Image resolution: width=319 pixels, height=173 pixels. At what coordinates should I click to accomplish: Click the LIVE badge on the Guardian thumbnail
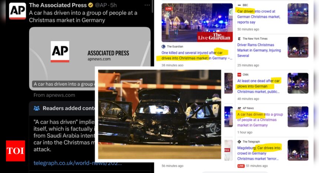pyautogui.click(x=168, y=9)
